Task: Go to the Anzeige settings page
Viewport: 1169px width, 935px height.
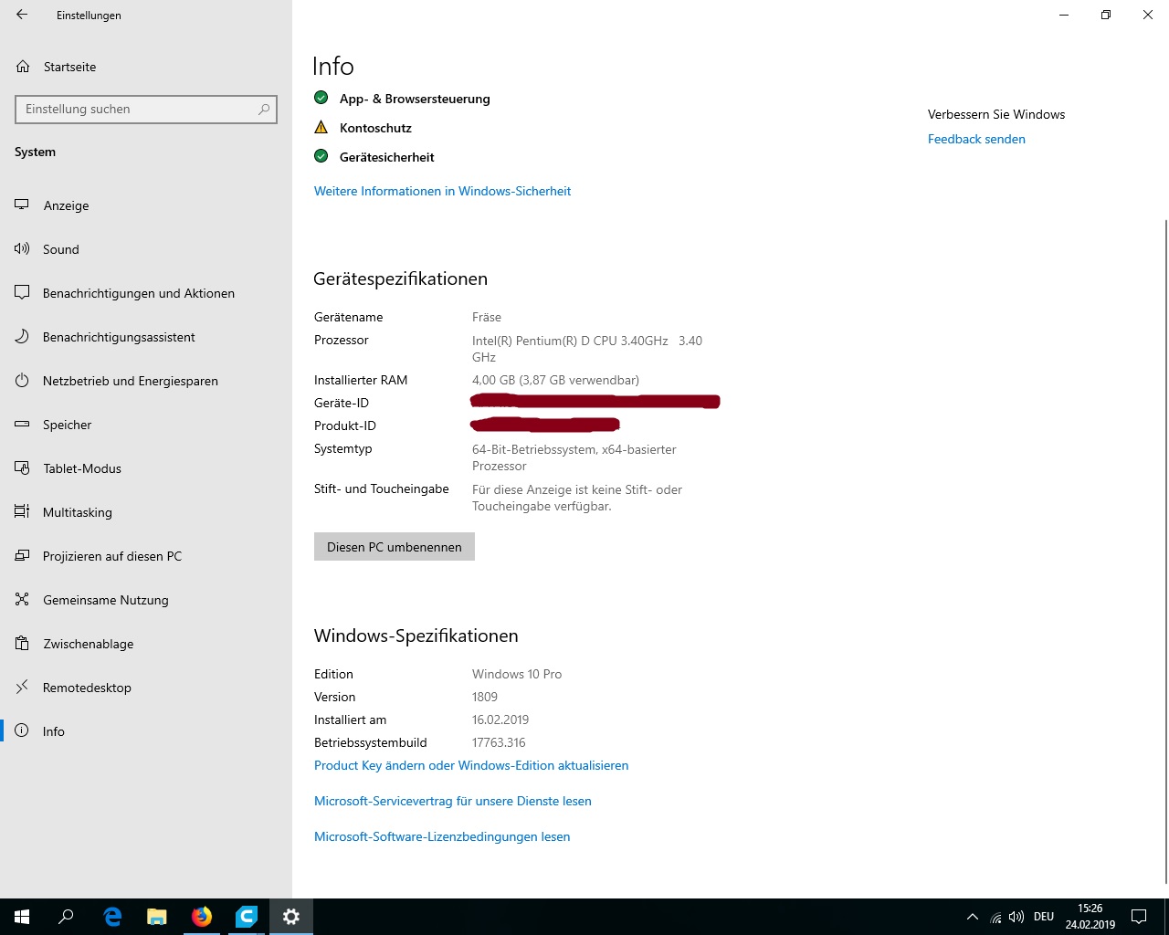Action: click(x=146, y=205)
